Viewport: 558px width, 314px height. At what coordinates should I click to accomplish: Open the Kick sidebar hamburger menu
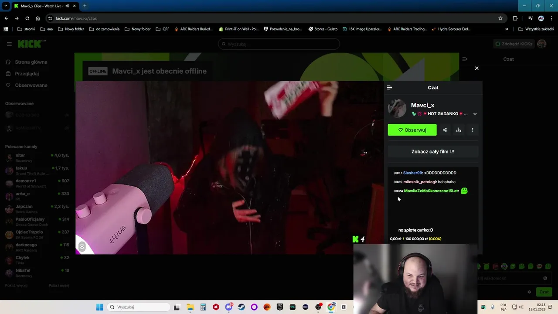tap(9, 44)
